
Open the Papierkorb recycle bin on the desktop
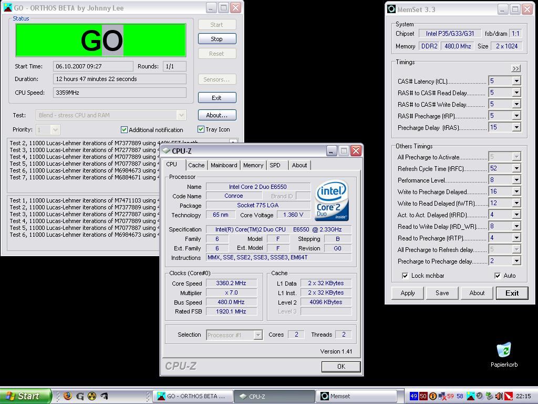(504, 355)
